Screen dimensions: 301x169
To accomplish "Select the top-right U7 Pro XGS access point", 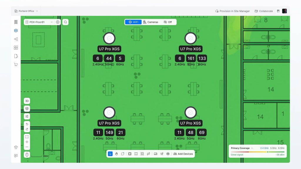I will pos(190,38).
